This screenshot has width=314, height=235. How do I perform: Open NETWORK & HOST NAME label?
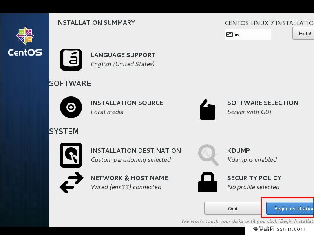129,178
